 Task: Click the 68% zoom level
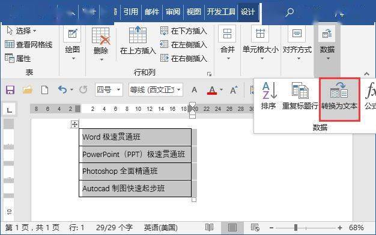click(x=356, y=228)
